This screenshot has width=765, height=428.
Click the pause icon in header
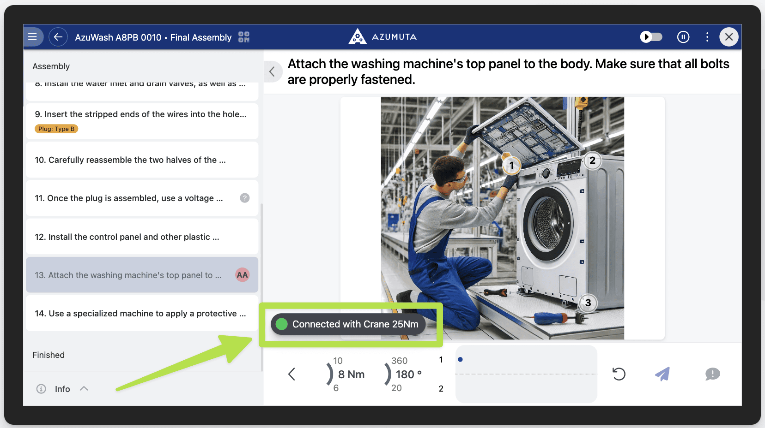(683, 37)
